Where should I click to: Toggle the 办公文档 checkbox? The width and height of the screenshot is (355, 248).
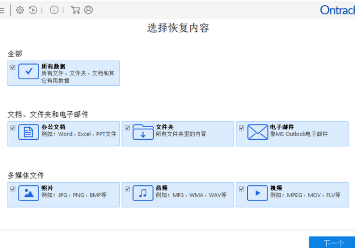13,128
